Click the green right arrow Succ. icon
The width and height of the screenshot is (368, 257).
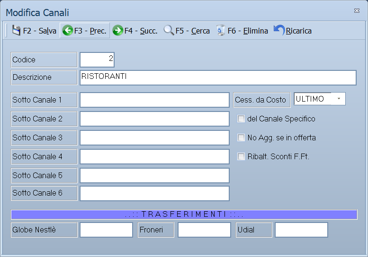[x=117, y=30]
